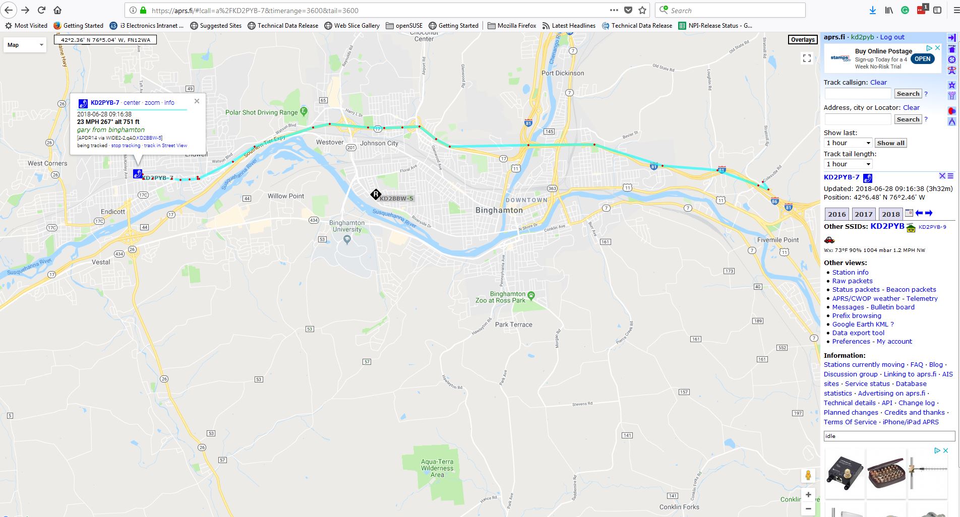
Task: Open the Raw packets link
Action: [x=852, y=281]
